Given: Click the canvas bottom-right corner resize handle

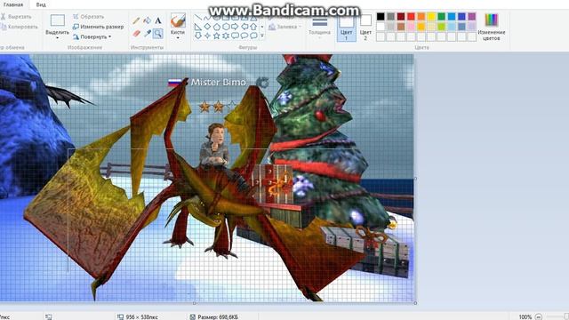Looking at the screenshot, I should tap(415, 303).
